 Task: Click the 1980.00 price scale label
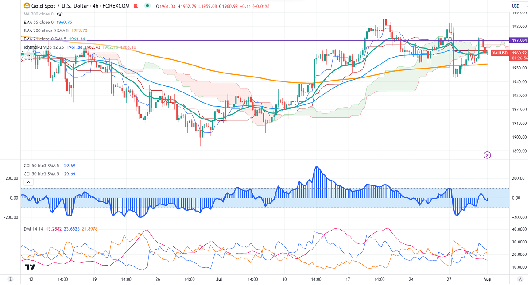tap(519, 27)
